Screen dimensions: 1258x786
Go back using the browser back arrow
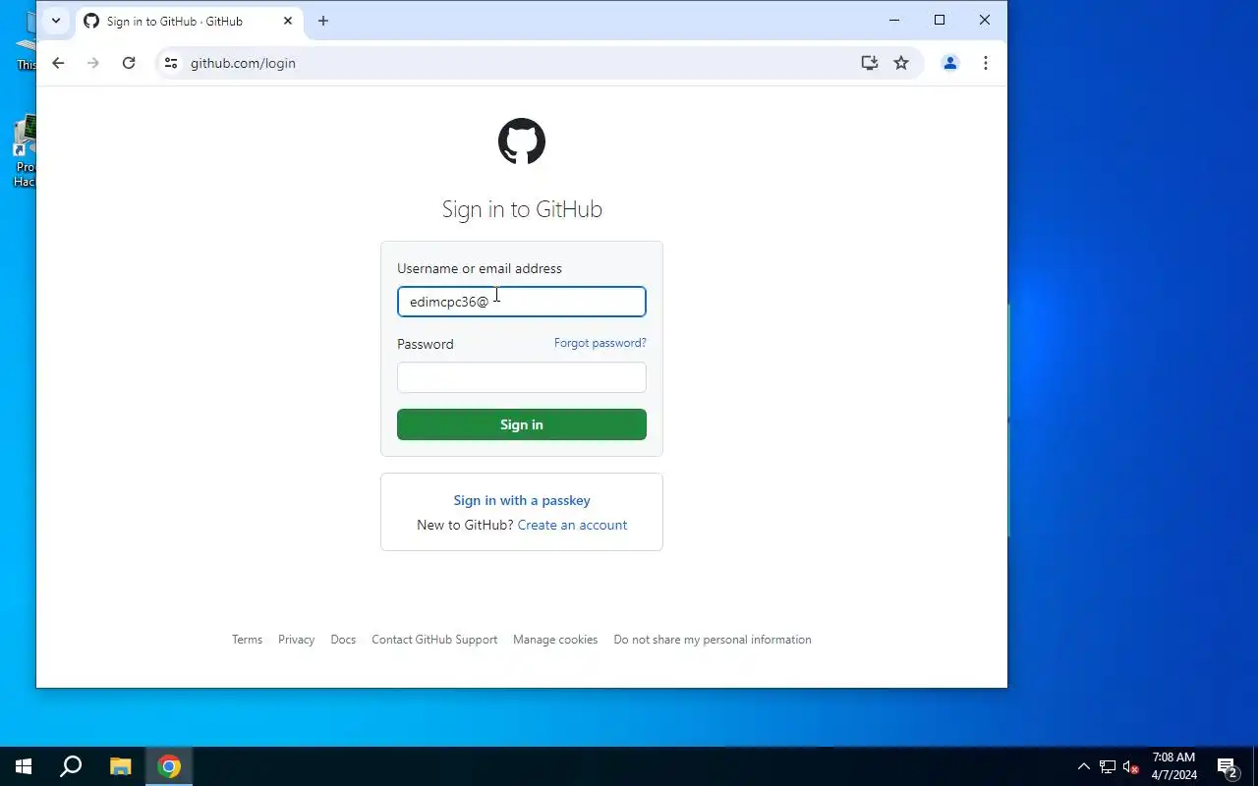58,63
